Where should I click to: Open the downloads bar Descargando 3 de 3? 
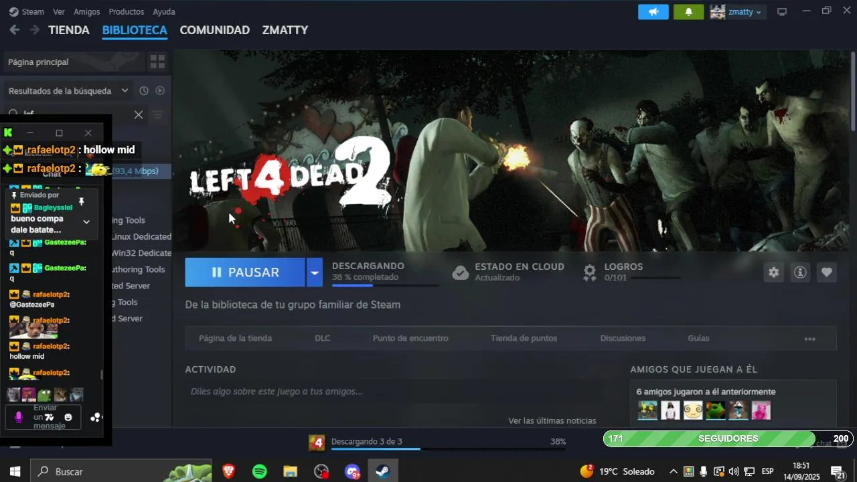(x=437, y=442)
